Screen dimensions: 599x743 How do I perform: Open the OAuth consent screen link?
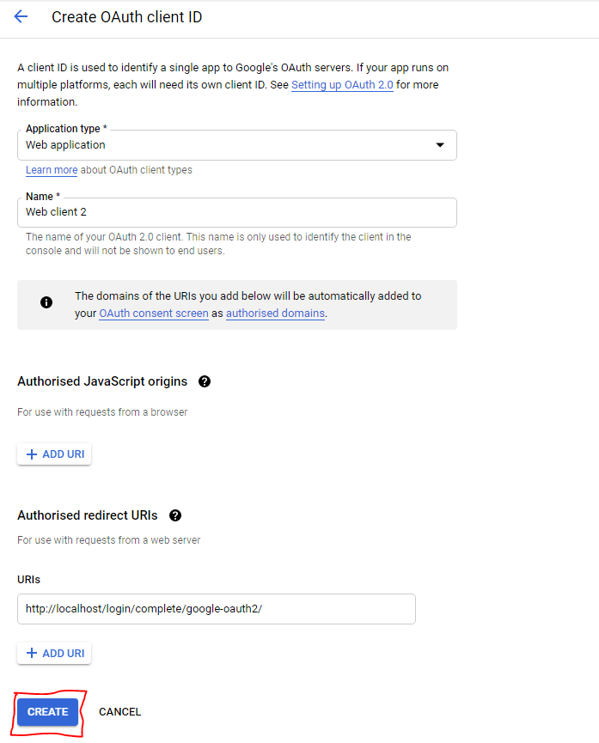[154, 314]
